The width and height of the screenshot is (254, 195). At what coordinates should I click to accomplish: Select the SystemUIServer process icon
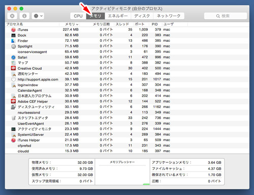[x=13, y=134]
